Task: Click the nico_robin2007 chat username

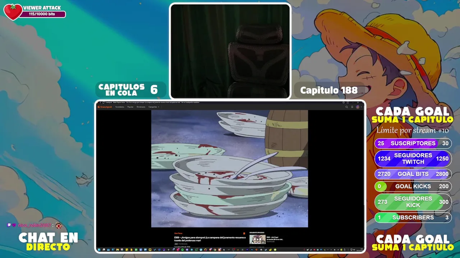Action: pos(34,225)
